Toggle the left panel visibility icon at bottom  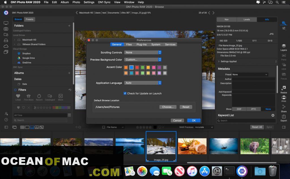coord(6,127)
